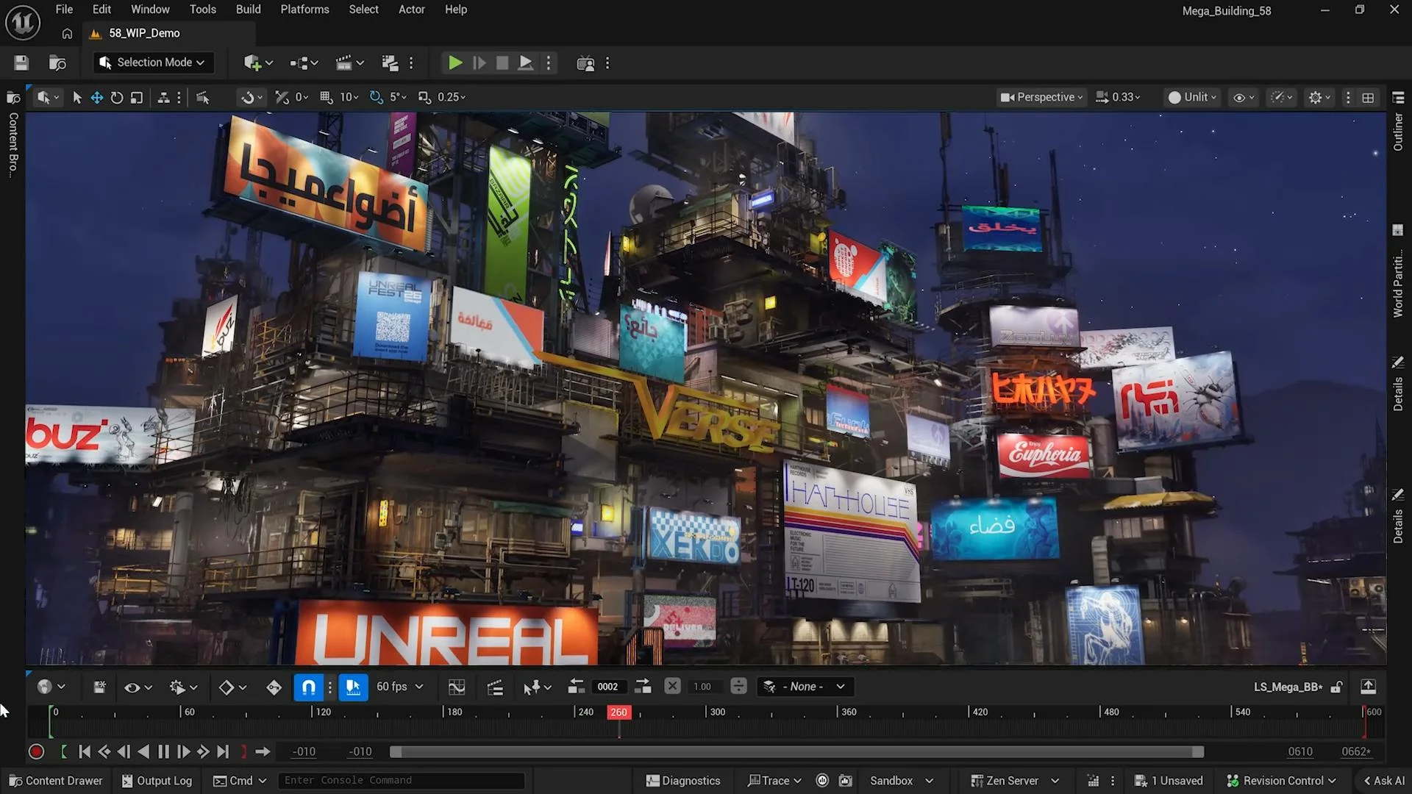Screen dimensions: 1412x794
Task: Click the Enter Console Command field
Action: point(401,781)
